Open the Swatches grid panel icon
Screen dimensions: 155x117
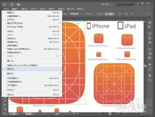150,33
